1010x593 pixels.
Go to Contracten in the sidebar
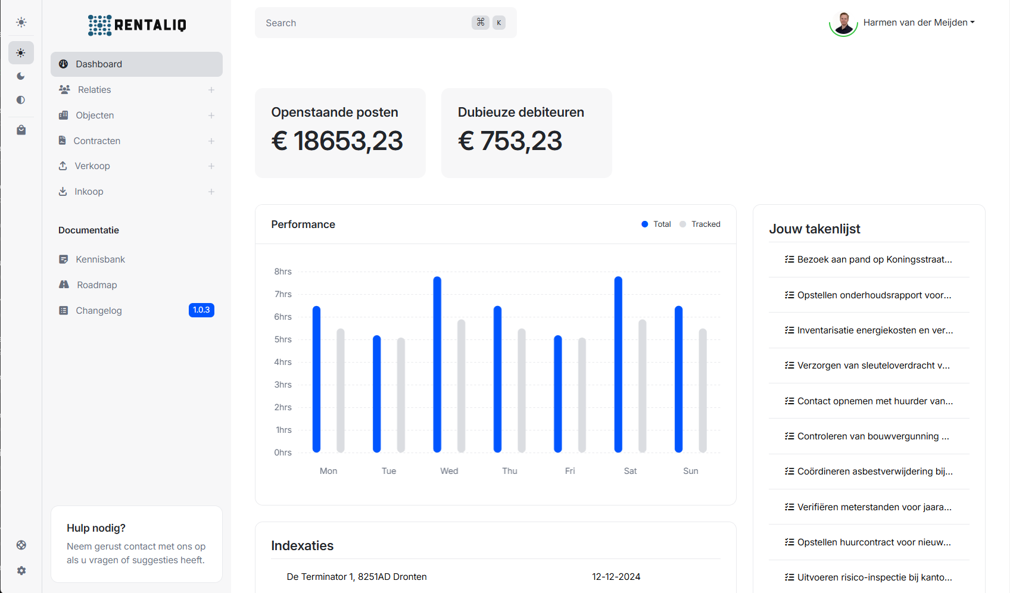tap(96, 141)
